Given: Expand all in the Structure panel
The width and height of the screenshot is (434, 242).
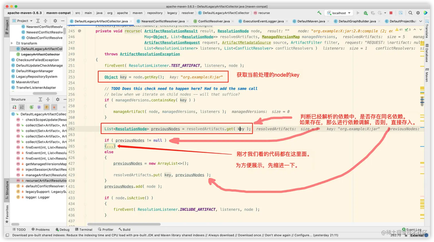Looking at the screenshot, I should tap(40, 99).
